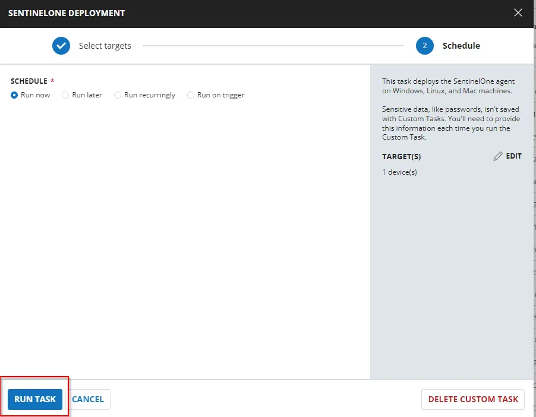
Task: Click the pencil edit icon beside Target(s)
Action: 498,156
